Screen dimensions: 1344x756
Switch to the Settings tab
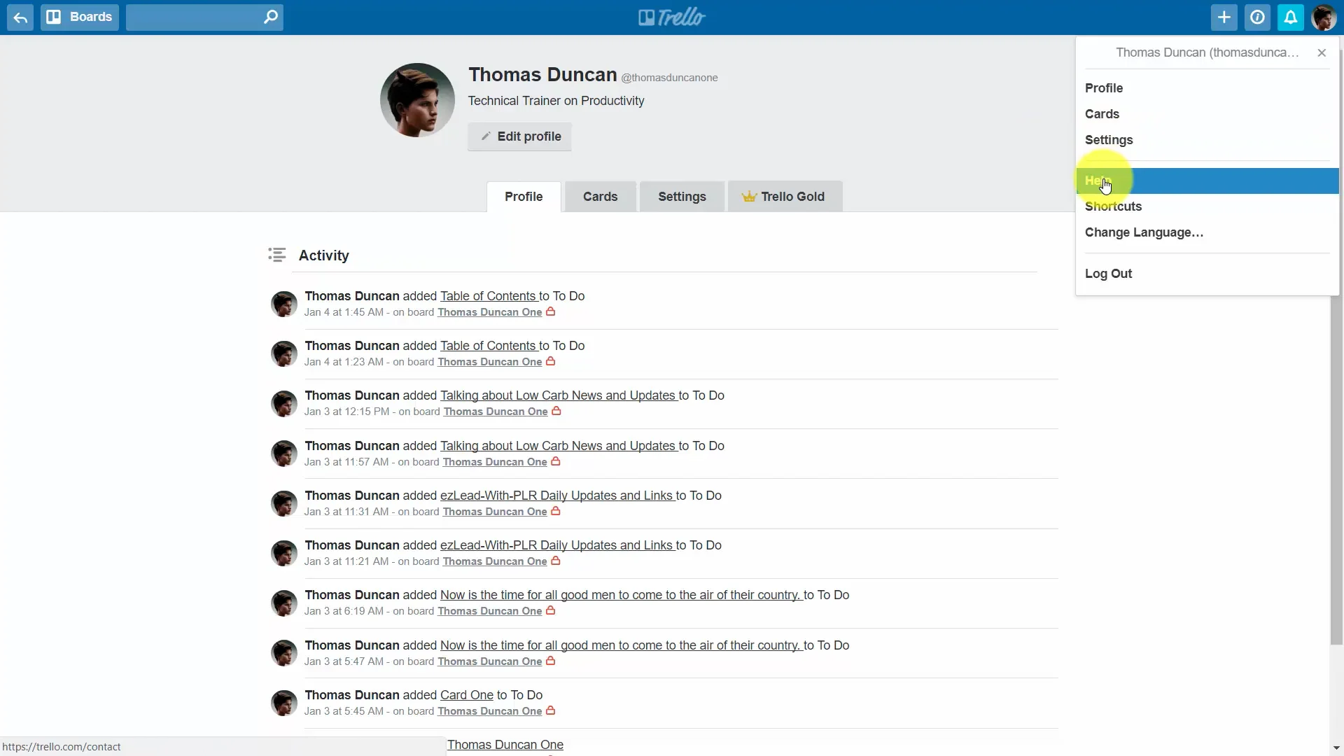[682, 197]
